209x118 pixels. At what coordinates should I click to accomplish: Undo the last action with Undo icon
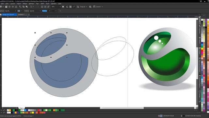tap(31, 7)
